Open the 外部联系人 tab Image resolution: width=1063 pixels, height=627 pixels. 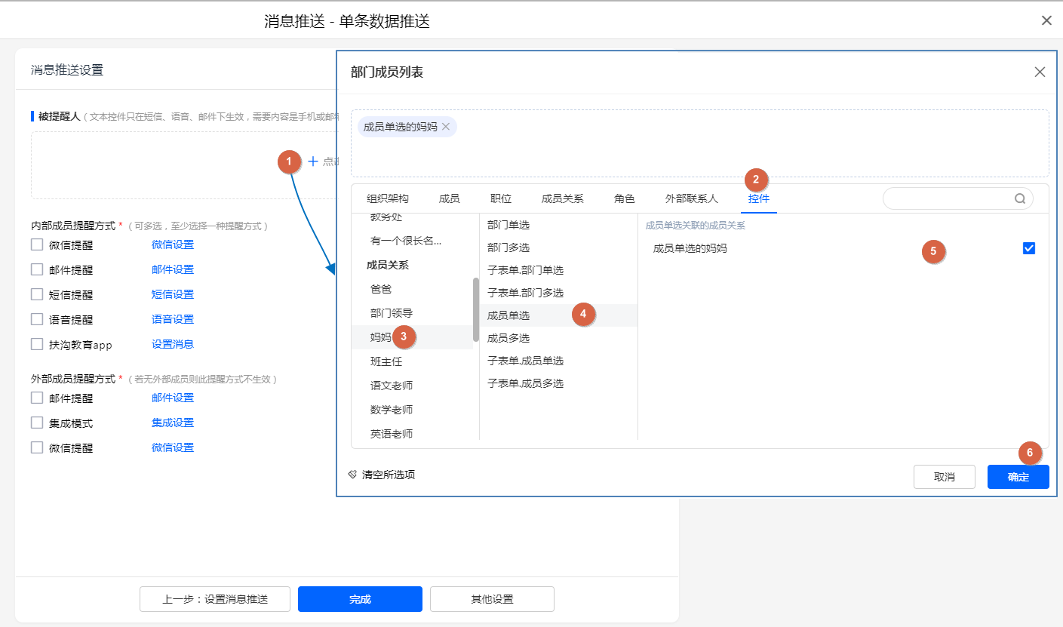[691, 199]
